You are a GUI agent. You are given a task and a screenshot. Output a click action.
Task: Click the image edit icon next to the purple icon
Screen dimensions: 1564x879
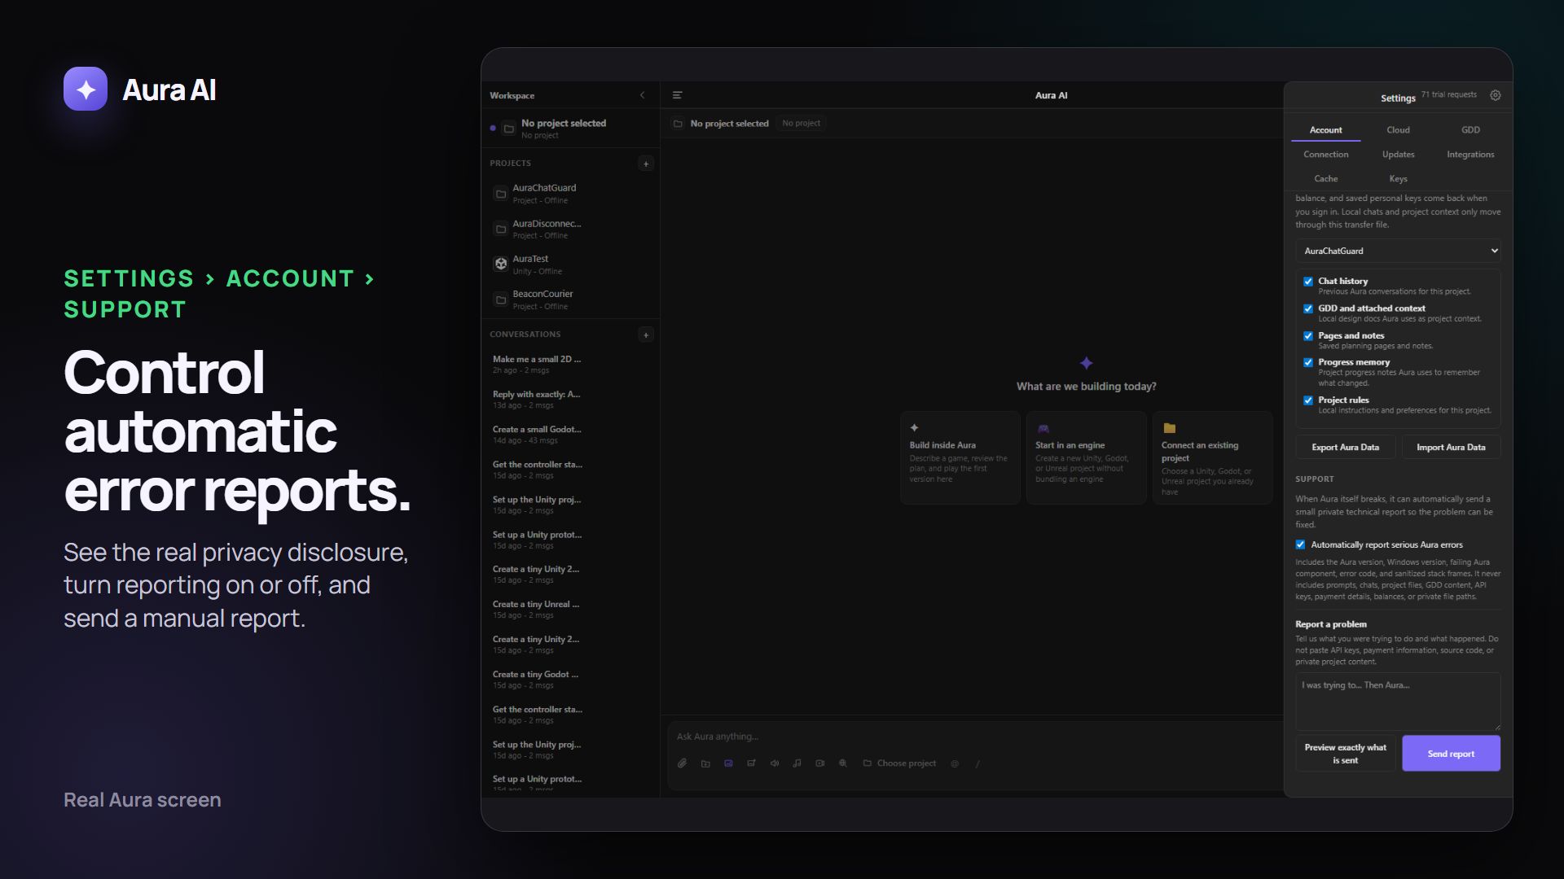click(751, 763)
